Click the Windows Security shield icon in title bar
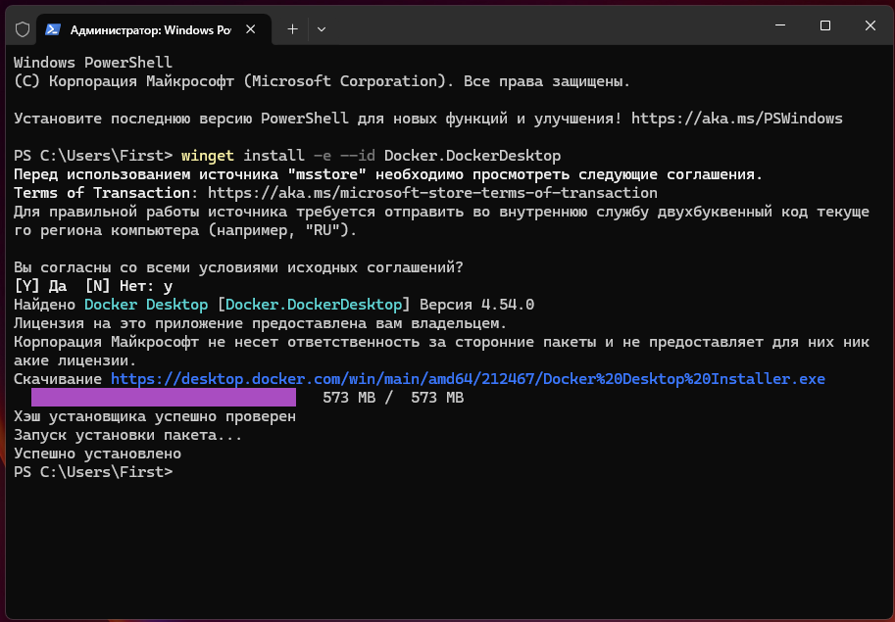The height and width of the screenshot is (622, 895). click(x=24, y=29)
